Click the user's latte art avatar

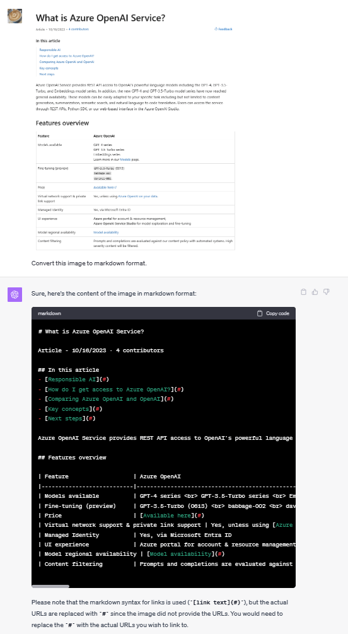(x=14, y=16)
